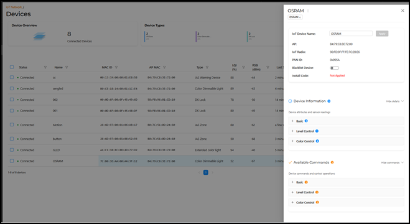
Task: Click the layered Device Overview icon
Action: 39,36
